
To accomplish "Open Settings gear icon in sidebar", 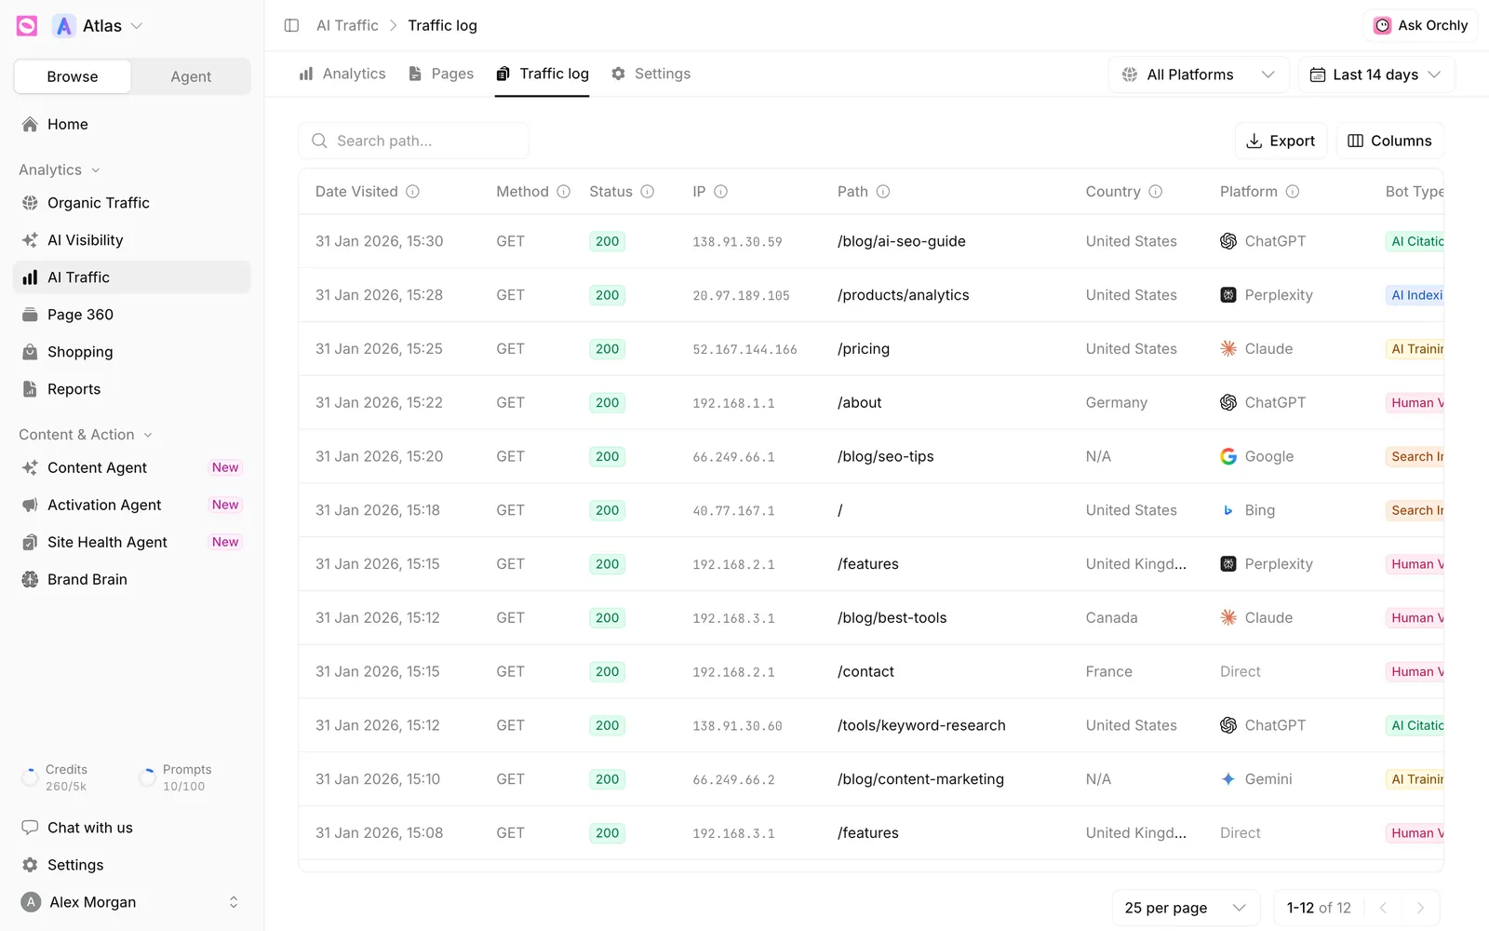I will pos(30,865).
